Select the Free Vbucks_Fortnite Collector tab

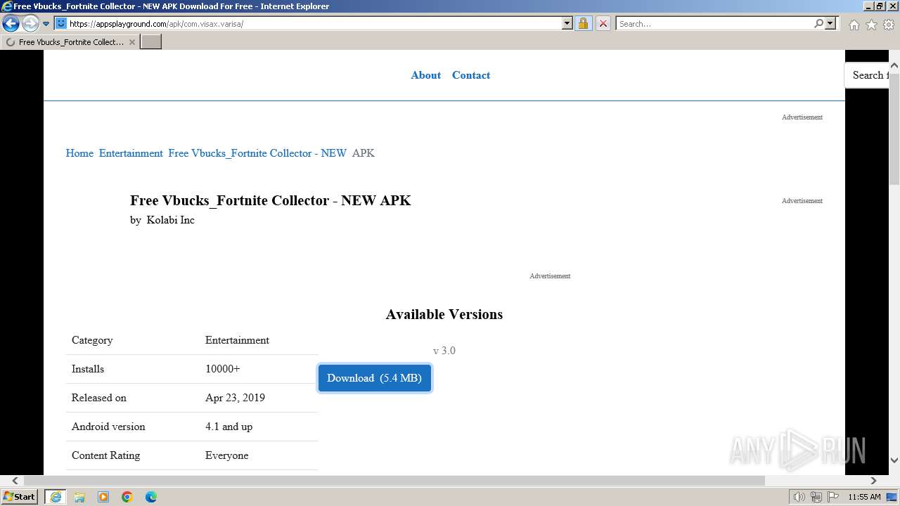[x=70, y=42]
